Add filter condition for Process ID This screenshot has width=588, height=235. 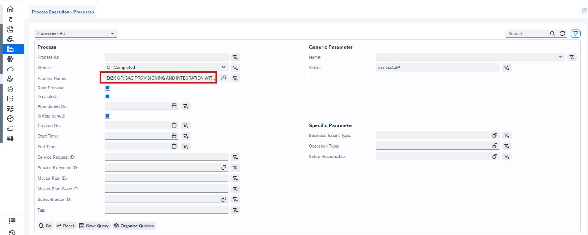235,57
